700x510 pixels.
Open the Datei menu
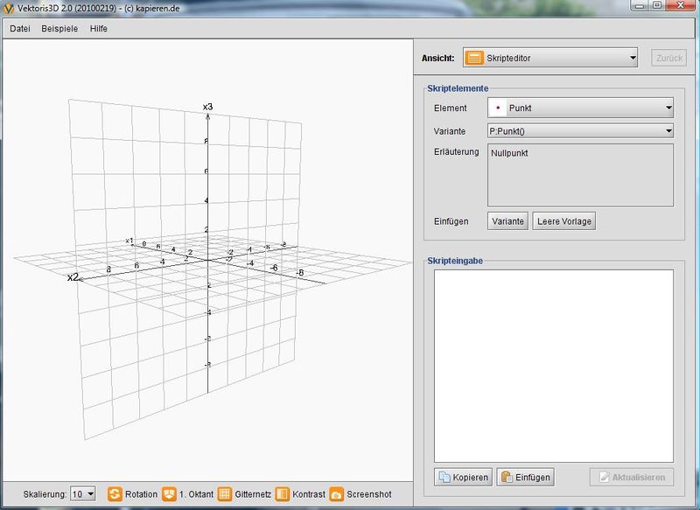(20, 28)
